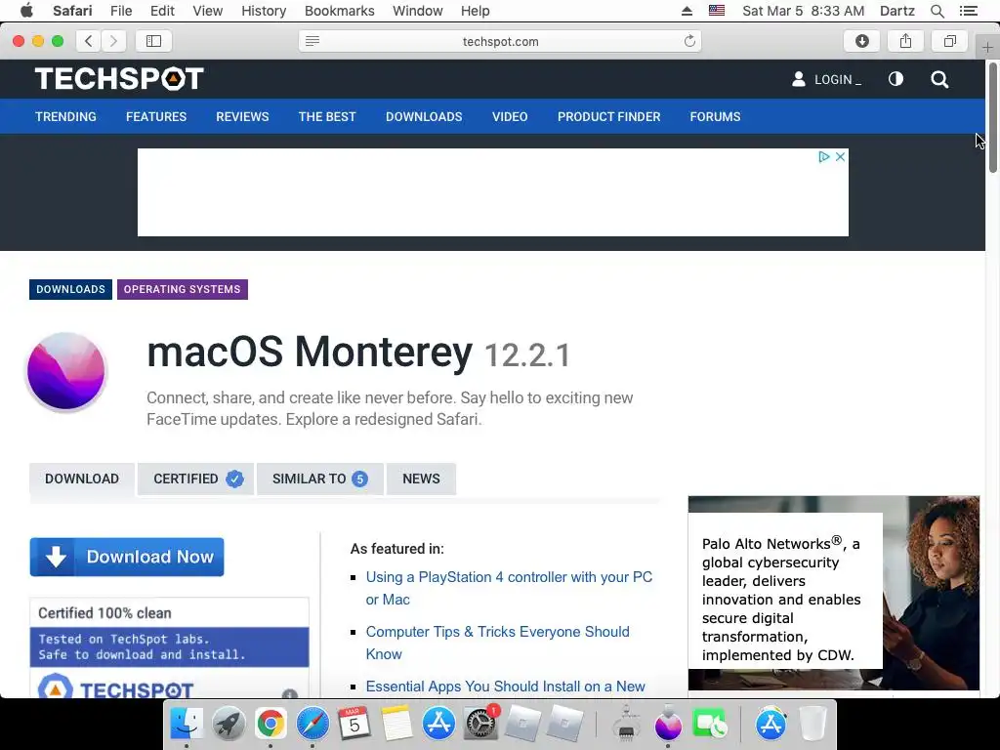The image size is (1000, 750).
Task: Open PRODUCT FINDER page
Action: coord(609,117)
